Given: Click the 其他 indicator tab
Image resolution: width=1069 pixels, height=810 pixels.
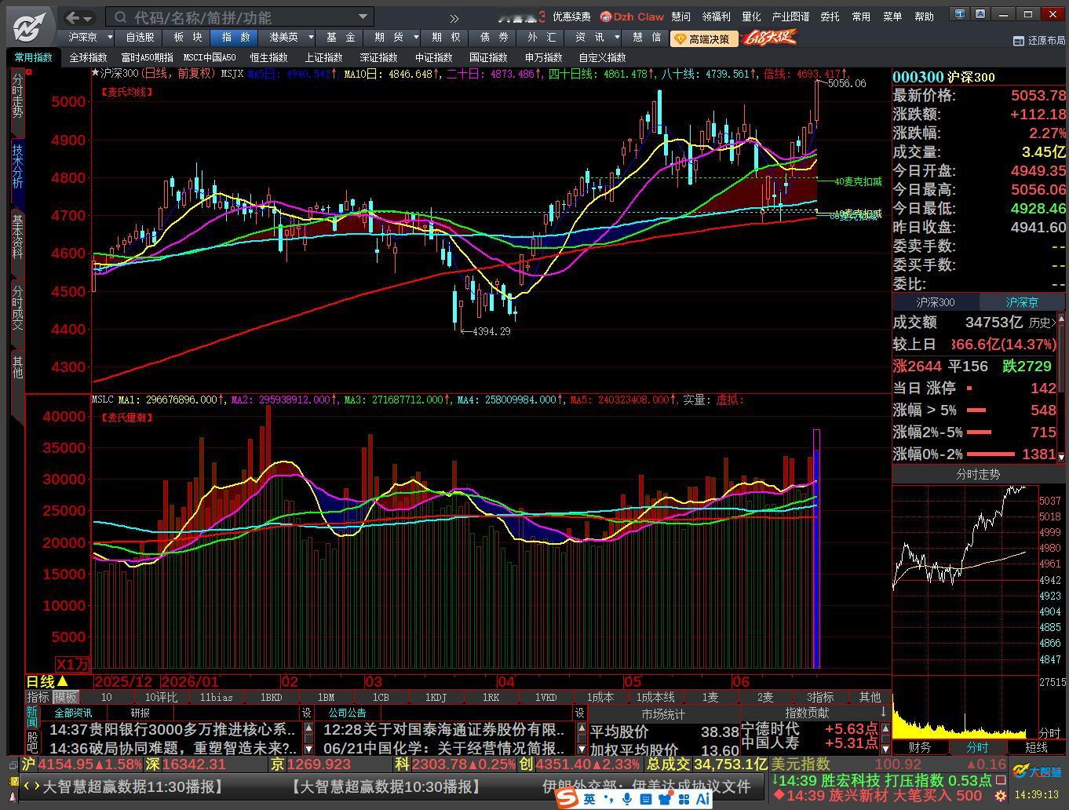Looking at the screenshot, I should [x=870, y=697].
